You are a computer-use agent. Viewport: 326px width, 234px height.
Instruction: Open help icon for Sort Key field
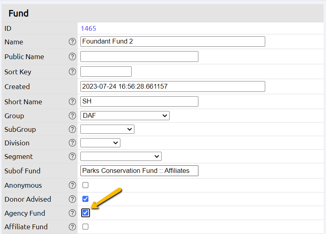coord(72,71)
